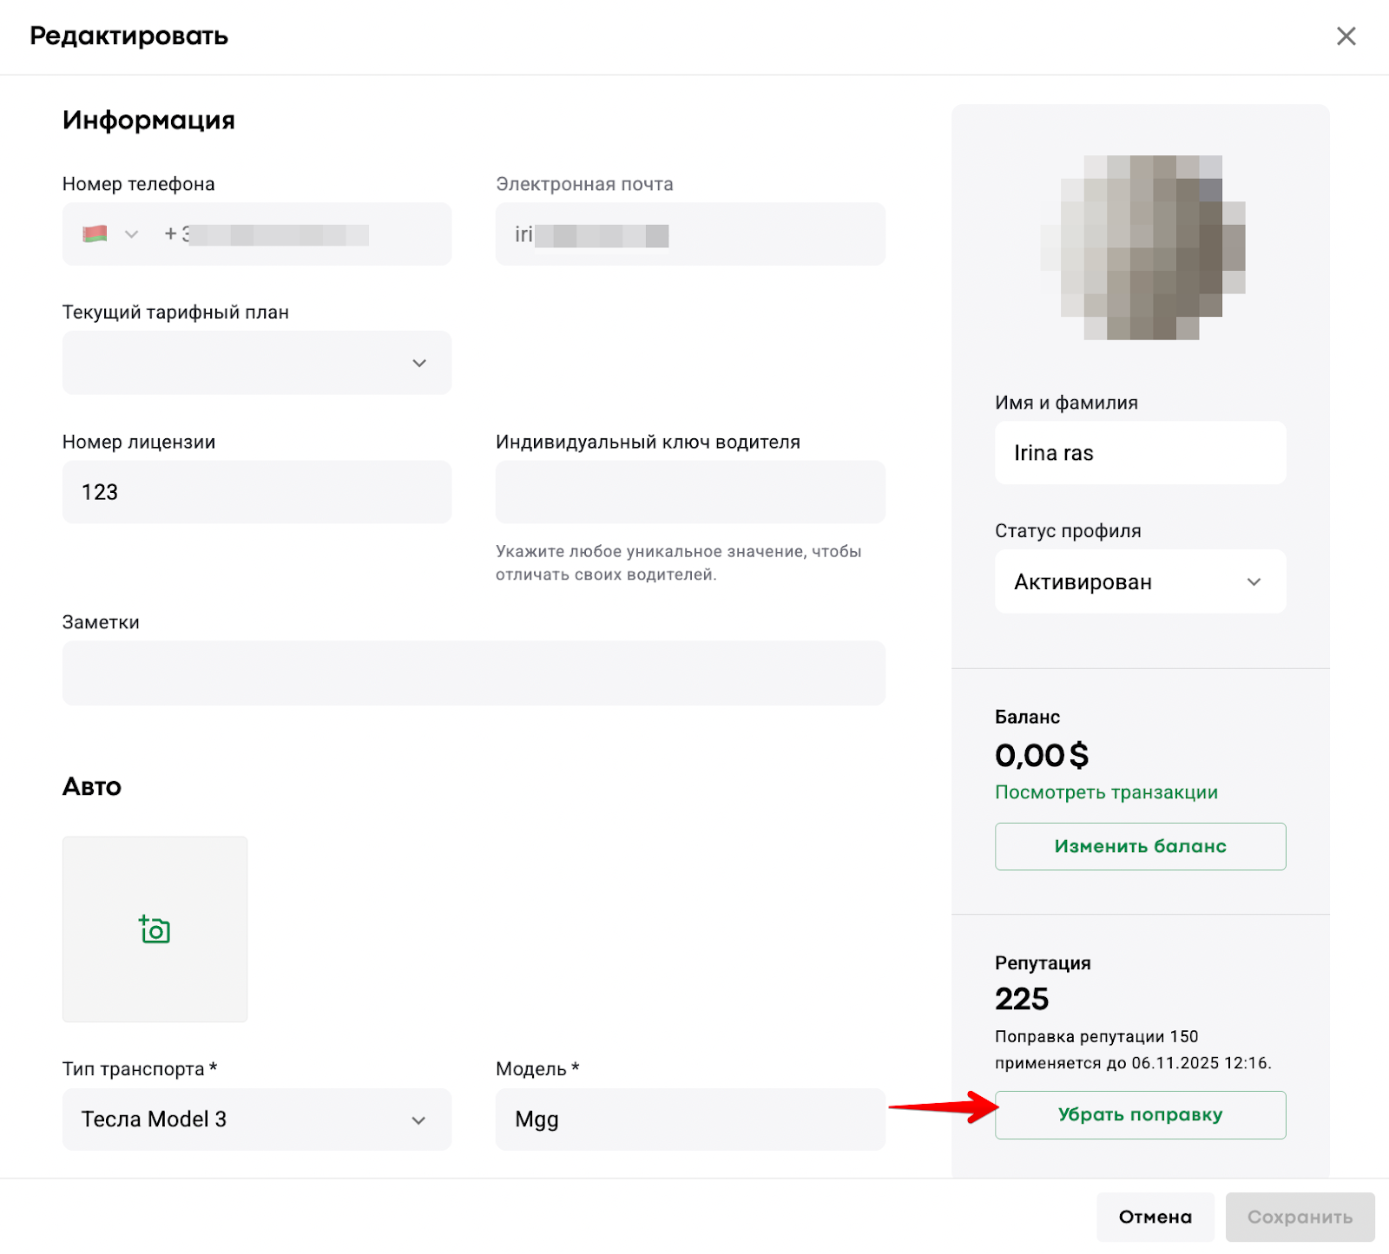Image resolution: width=1389 pixels, height=1254 pixels.
Task: Click the Сохранить button
Action: (x=1300, y=1217)
